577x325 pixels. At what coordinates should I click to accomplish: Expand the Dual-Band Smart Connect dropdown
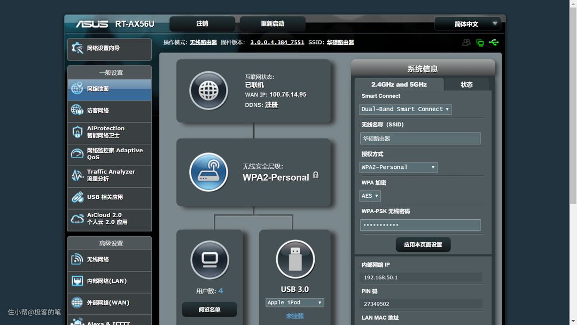pos(406,109)
